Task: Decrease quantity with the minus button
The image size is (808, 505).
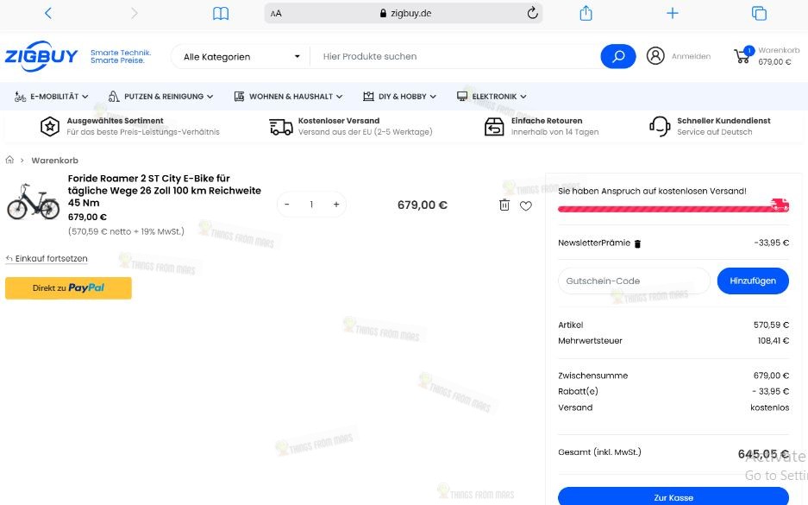Action: point(287,205)
